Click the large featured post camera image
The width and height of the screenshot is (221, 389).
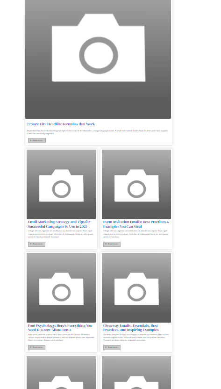[98, 59]
